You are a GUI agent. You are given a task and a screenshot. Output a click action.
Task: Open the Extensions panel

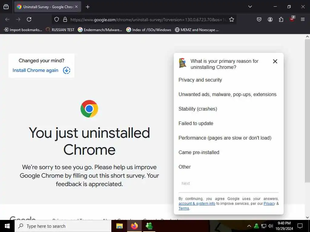tap(281, 19)
